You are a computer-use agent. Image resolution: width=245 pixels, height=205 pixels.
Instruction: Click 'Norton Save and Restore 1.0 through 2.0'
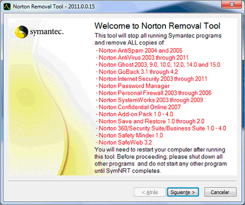point(150,121)
